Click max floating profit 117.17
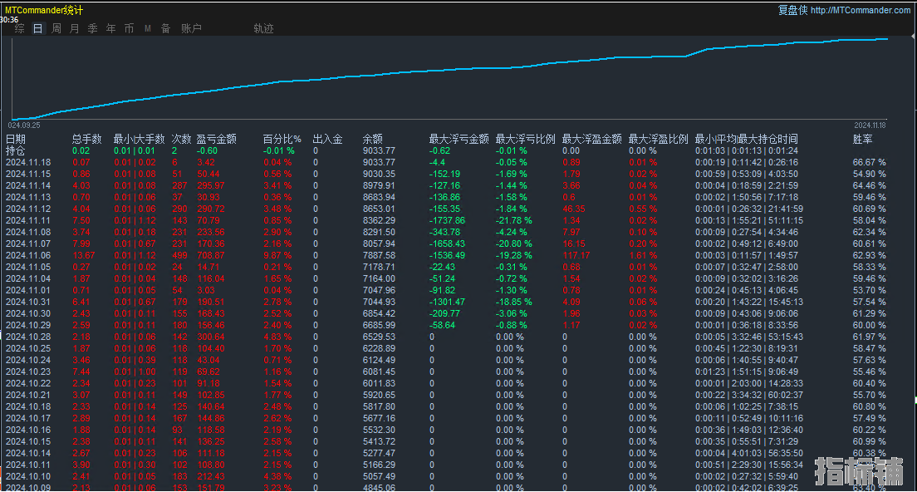917x492 pixels. coord(576,256)
